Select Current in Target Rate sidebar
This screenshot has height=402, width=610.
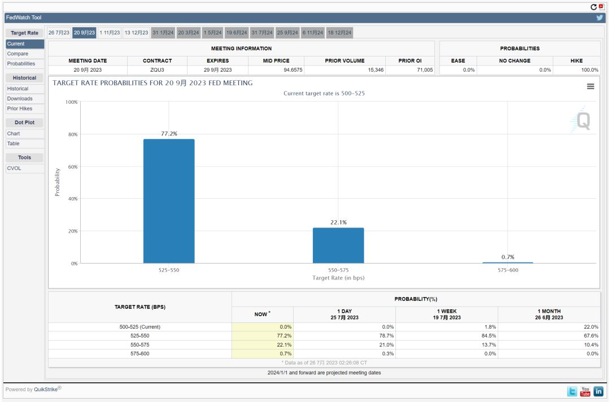(24, 44)
